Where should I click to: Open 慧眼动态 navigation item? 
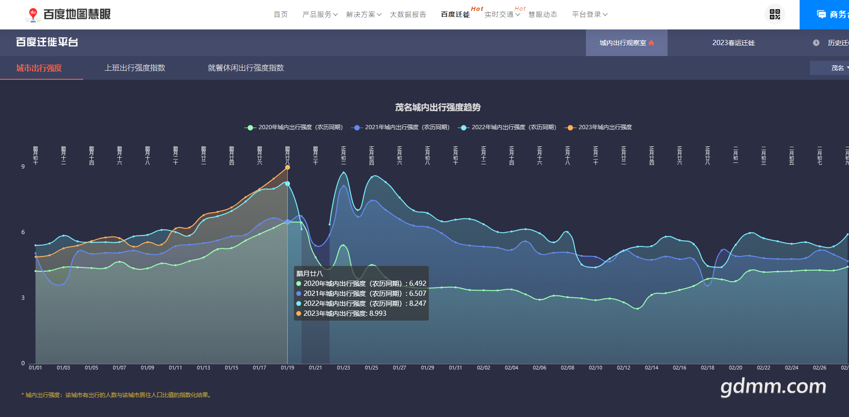543,15
